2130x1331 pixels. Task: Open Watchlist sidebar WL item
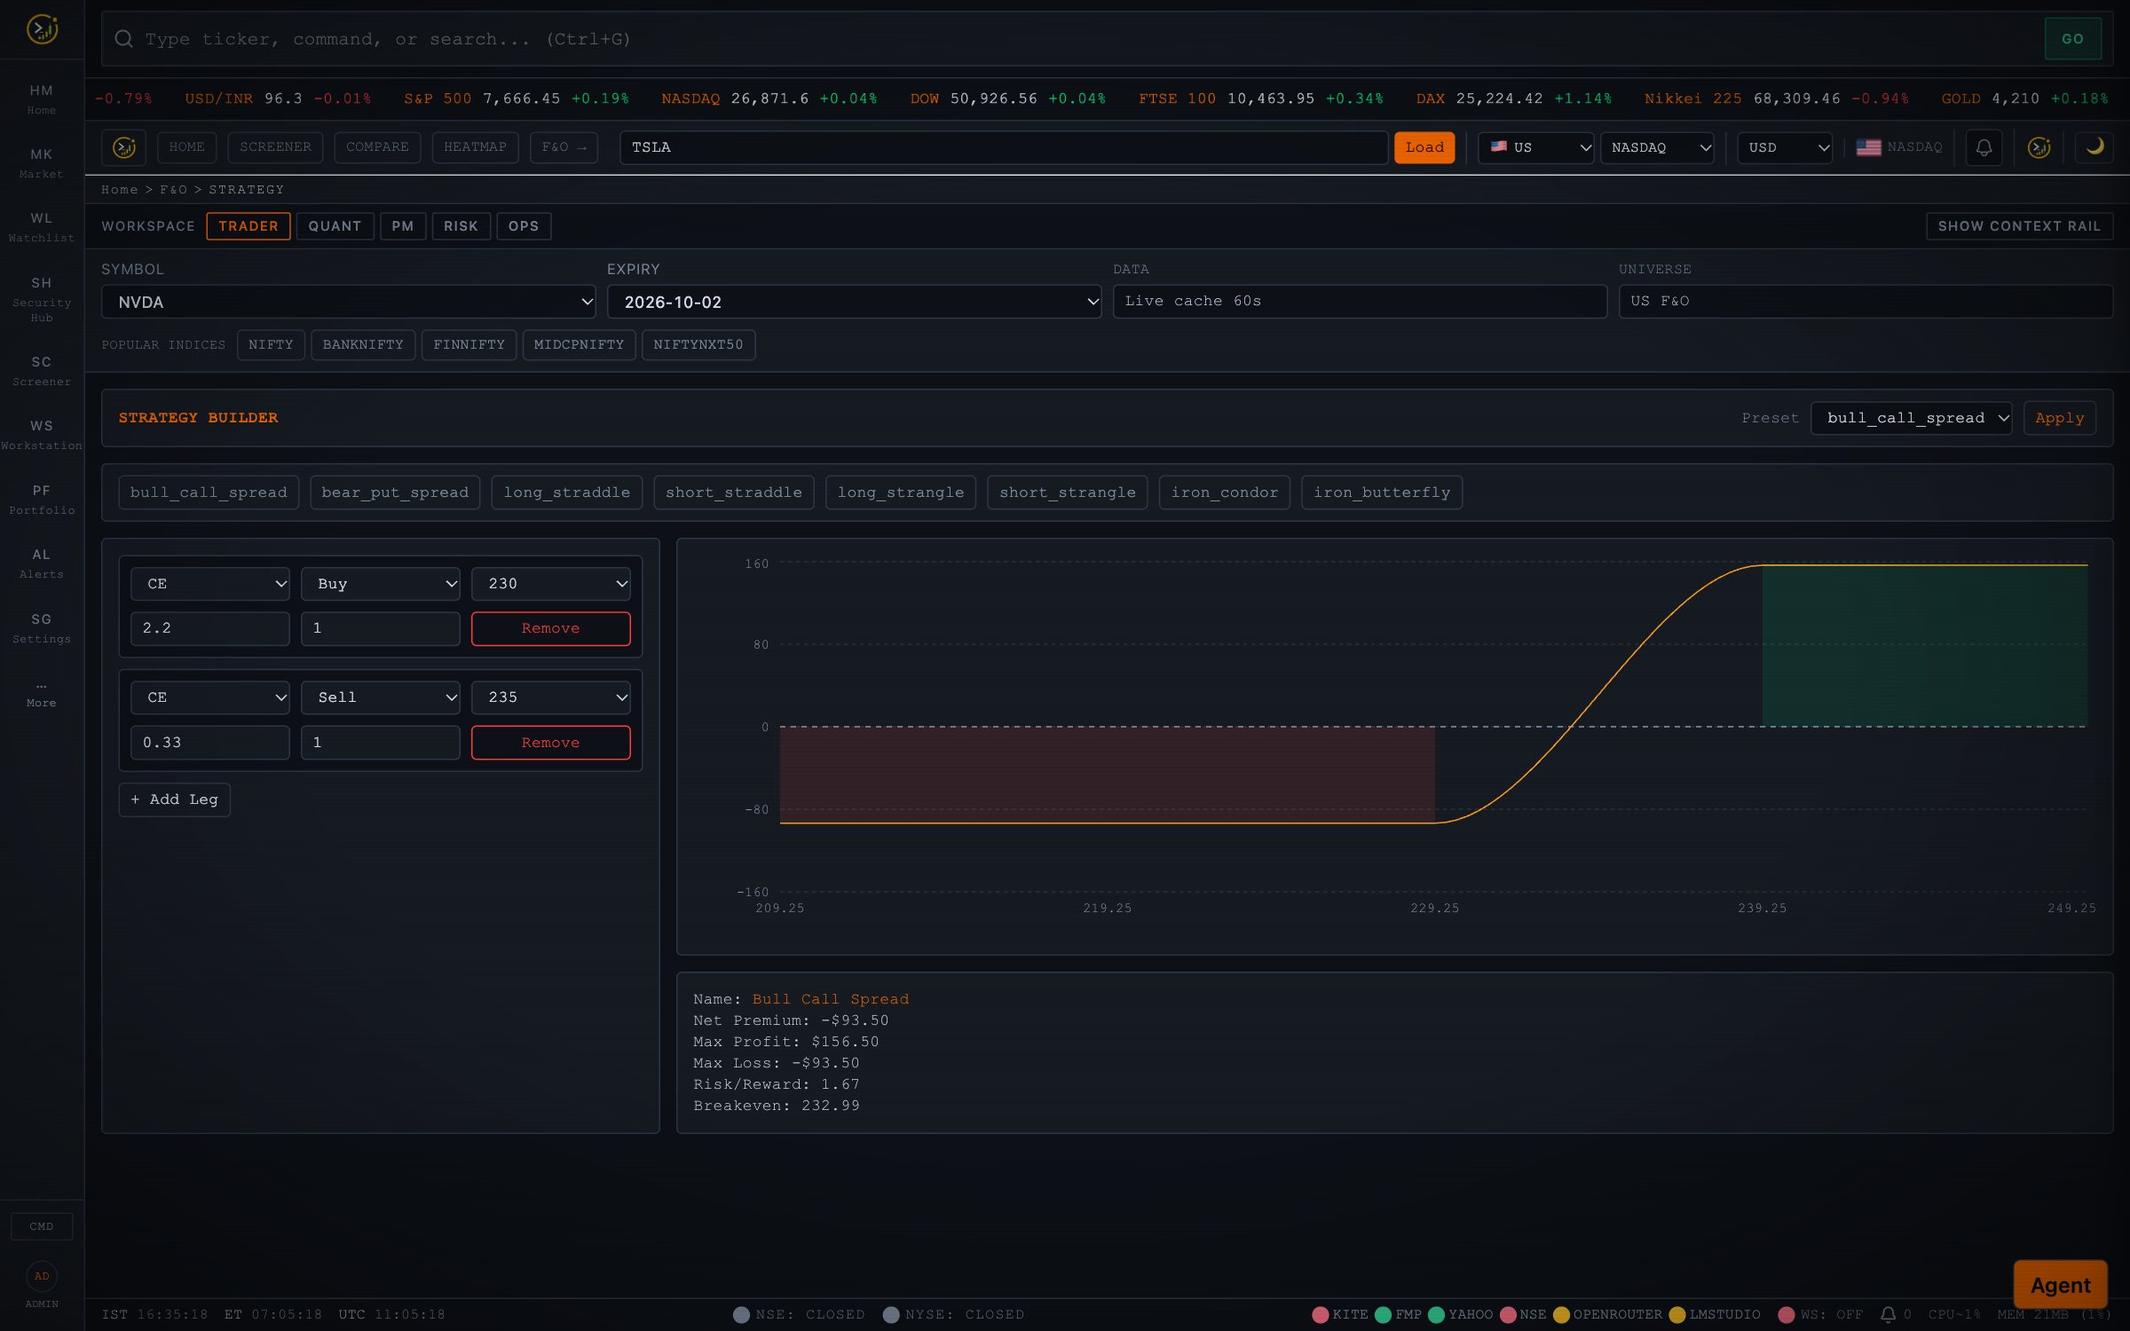[42, 227]
